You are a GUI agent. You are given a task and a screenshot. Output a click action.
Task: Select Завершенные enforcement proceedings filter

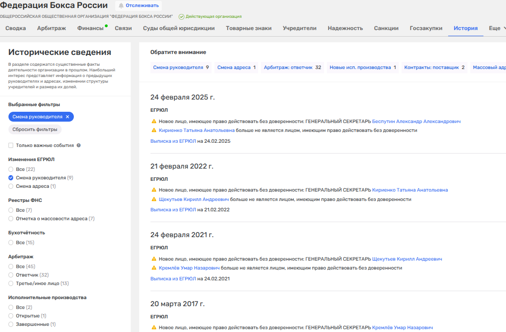click(x=11, y=324)
